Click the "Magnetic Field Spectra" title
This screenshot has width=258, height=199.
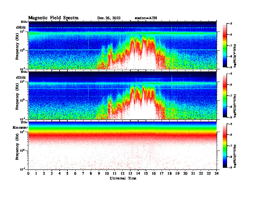[53, 18]
